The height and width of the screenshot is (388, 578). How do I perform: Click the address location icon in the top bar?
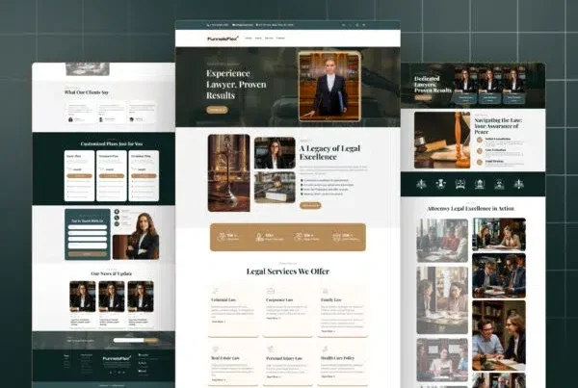(257, 25)
